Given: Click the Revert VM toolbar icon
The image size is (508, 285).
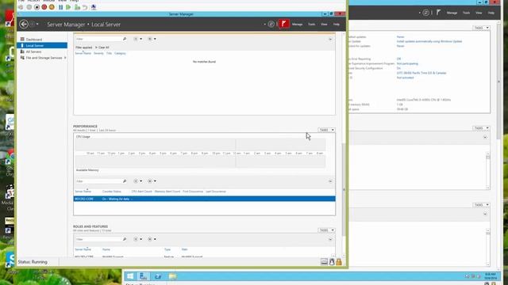Looking at the screenshot, I should (x=85, y=7).
